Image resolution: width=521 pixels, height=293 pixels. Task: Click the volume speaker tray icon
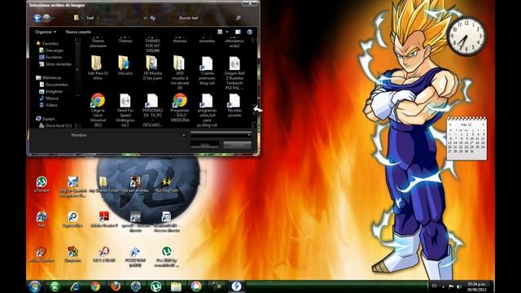point(459,286)
